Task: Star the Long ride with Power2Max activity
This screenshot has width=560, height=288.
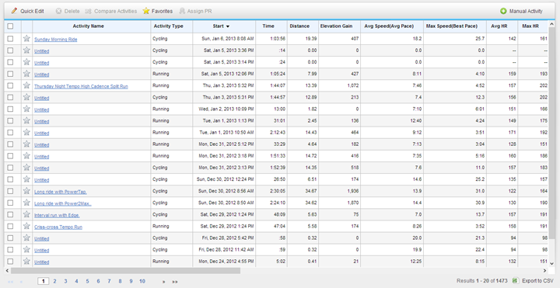Action: (26, 203)
